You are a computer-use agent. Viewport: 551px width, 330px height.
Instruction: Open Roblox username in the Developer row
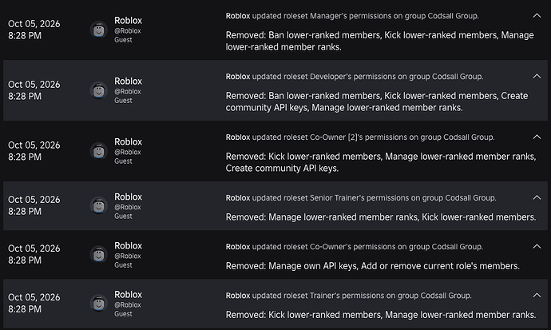[x=128, y=82]
